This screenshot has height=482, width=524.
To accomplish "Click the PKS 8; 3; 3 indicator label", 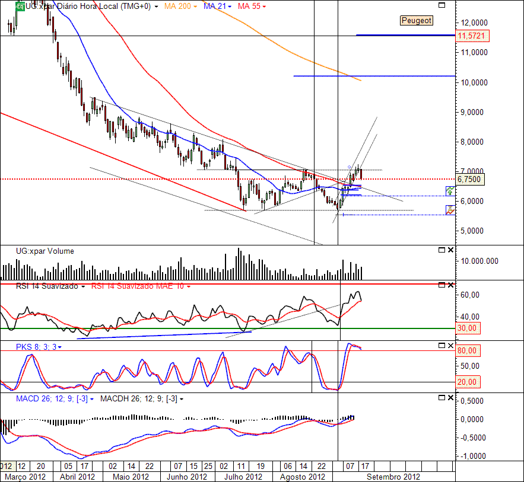I will coord(36,347).
